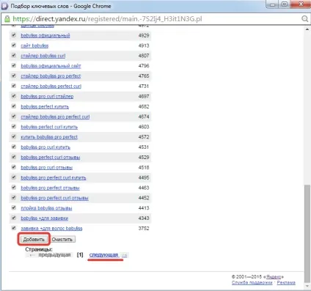Toggle 'завивка +для волос babyliss' checkbox
Screen dimensions: 311x291
tap(14, 228)
